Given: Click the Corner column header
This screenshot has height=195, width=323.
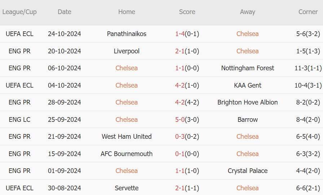Looking at the screenshot, I should 308,12.
